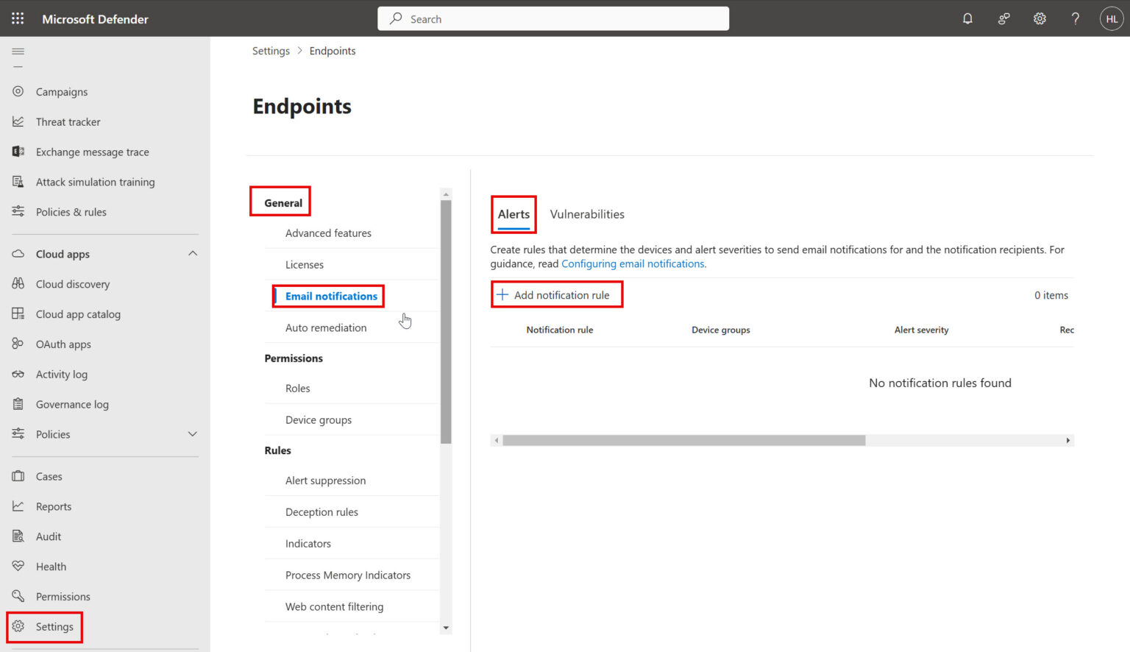Open the Audit section

tap(47, 536)
